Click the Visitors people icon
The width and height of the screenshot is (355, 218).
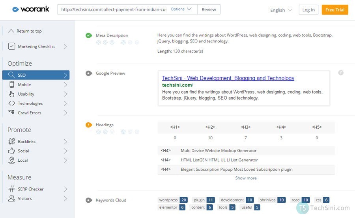11,198
